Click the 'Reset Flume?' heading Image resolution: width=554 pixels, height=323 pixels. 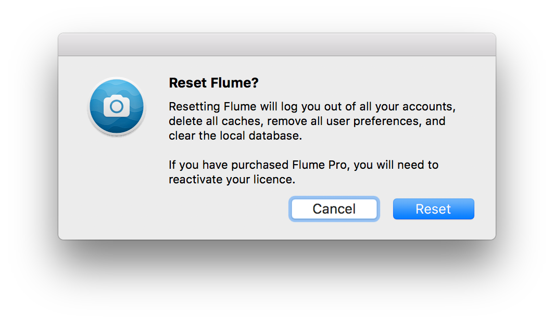pyautogui.click(x=214, y=83)
